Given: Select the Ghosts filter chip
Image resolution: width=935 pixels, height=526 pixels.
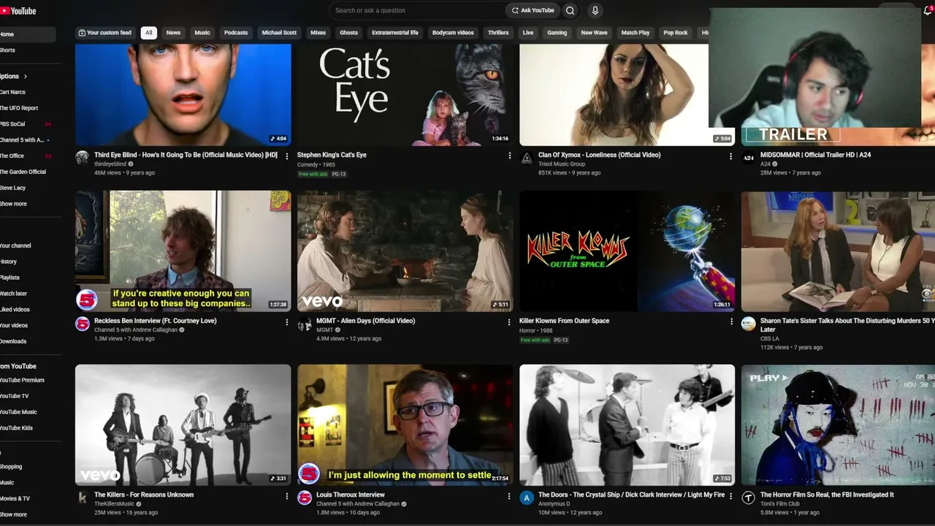Looking at the screenshot, I should (349, 33).
